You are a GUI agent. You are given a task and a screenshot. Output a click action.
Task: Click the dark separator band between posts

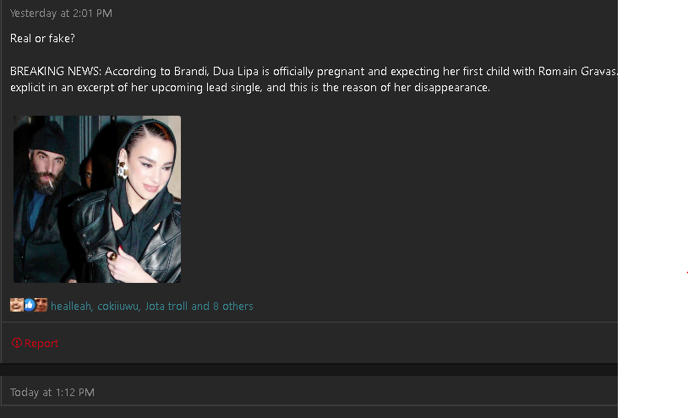(x=309, y=369)
